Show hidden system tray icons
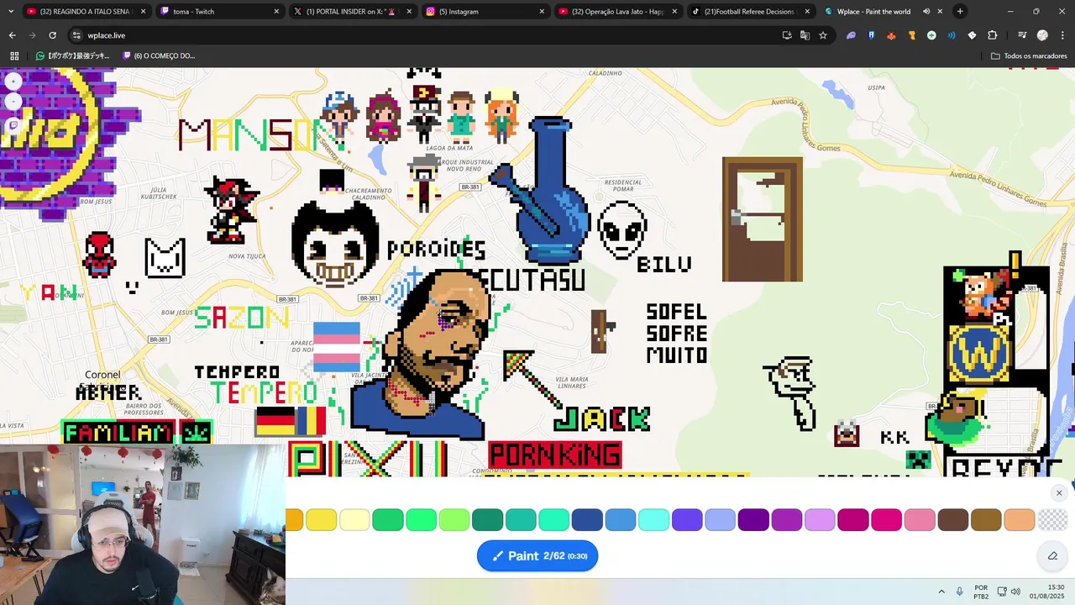 [941, 592]
